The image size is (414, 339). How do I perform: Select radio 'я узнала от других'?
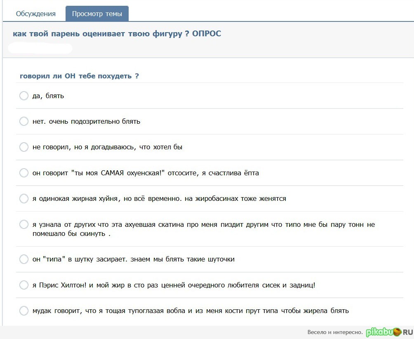point(24,224)
